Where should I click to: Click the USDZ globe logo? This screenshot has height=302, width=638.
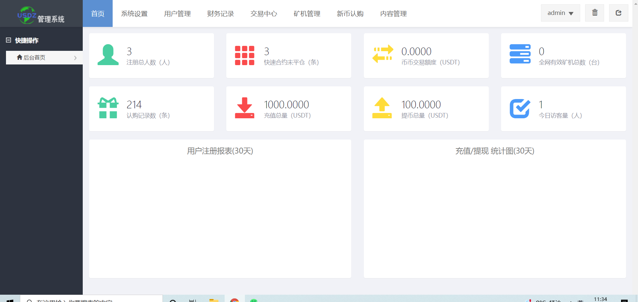tap(27, 15)
